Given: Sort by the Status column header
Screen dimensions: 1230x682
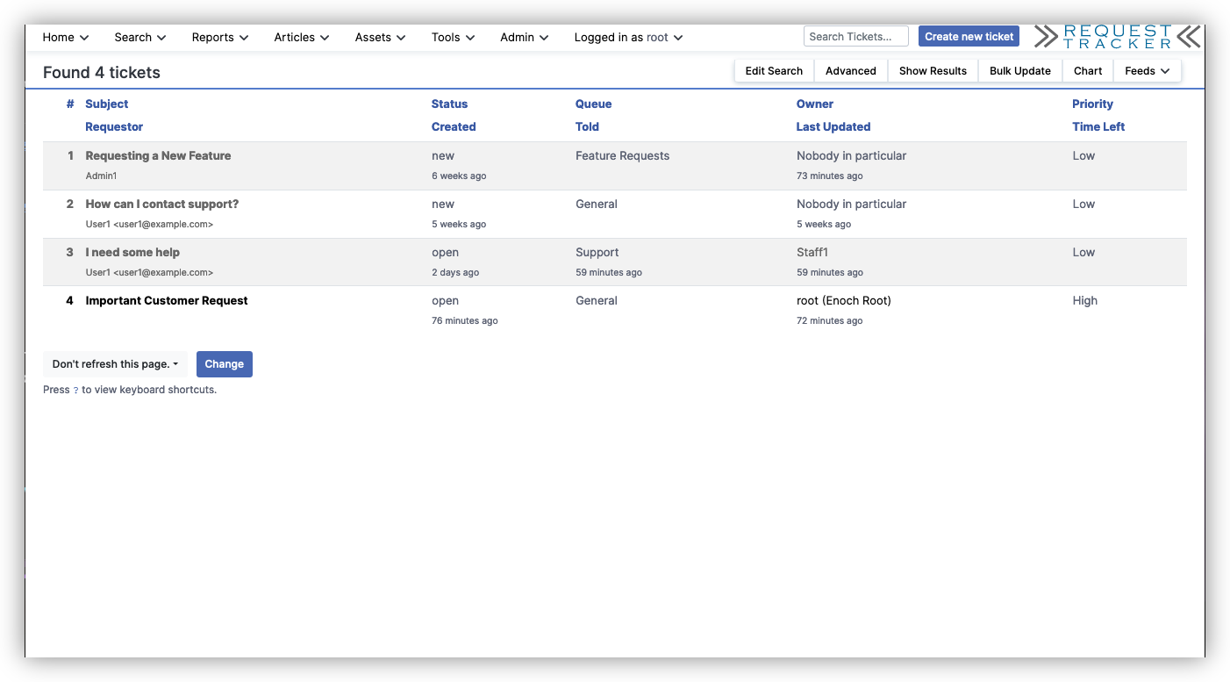Looking at the screenshot, I should click(449, 104).
